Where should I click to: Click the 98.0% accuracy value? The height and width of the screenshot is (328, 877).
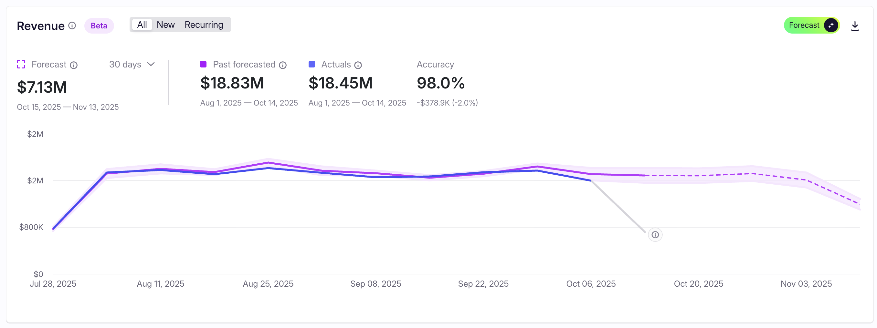[440, 83]
